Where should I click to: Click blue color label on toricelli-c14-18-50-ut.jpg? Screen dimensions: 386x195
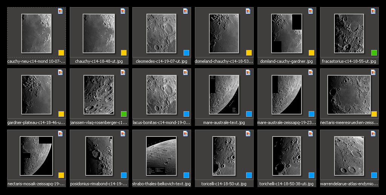[x=249, y=175]
